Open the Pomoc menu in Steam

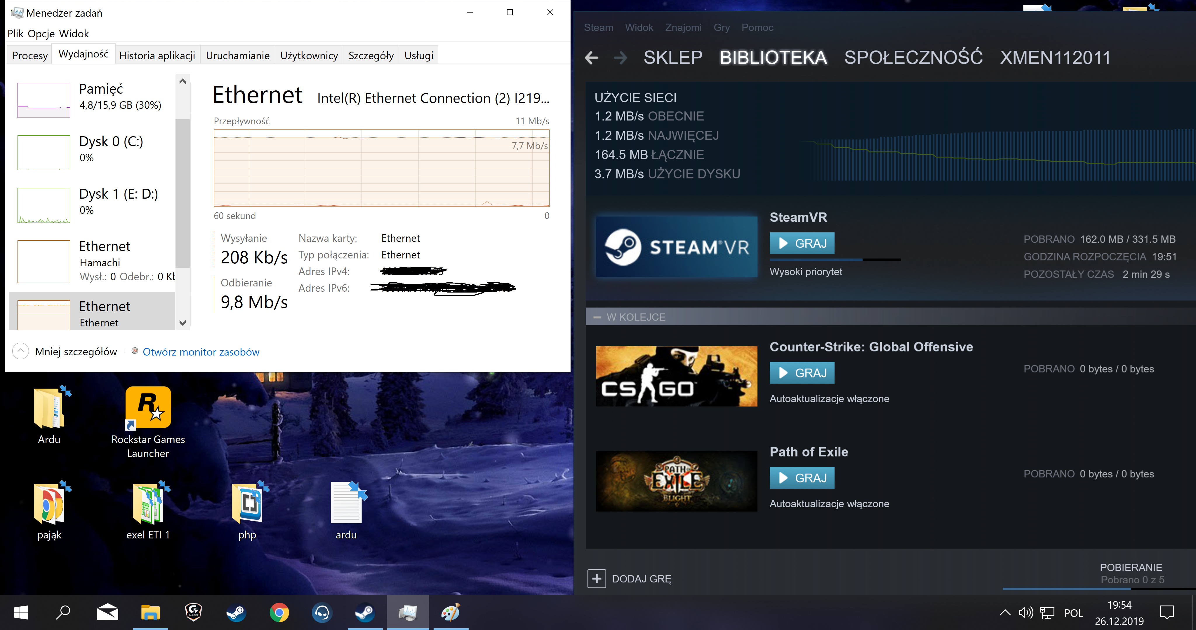pyautogui.click(x=757, y=27)
